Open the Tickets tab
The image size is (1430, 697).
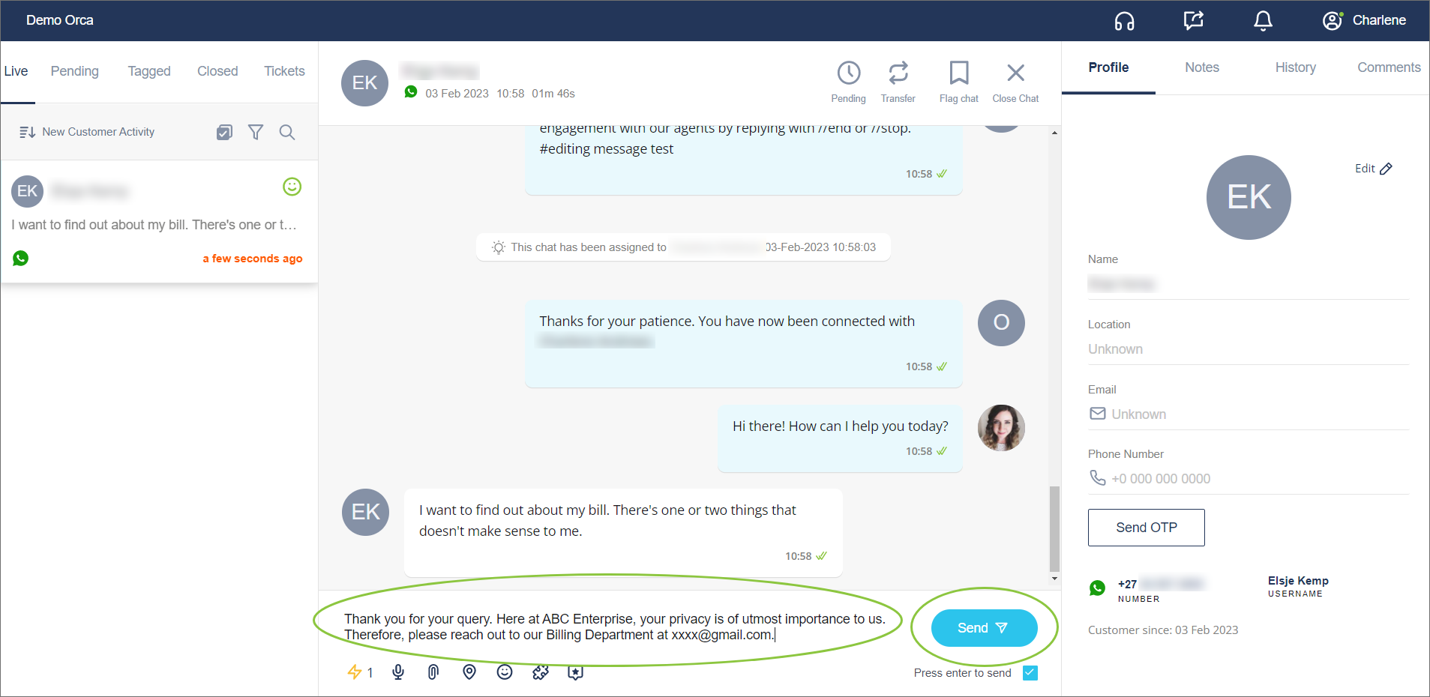click(284, 71)
